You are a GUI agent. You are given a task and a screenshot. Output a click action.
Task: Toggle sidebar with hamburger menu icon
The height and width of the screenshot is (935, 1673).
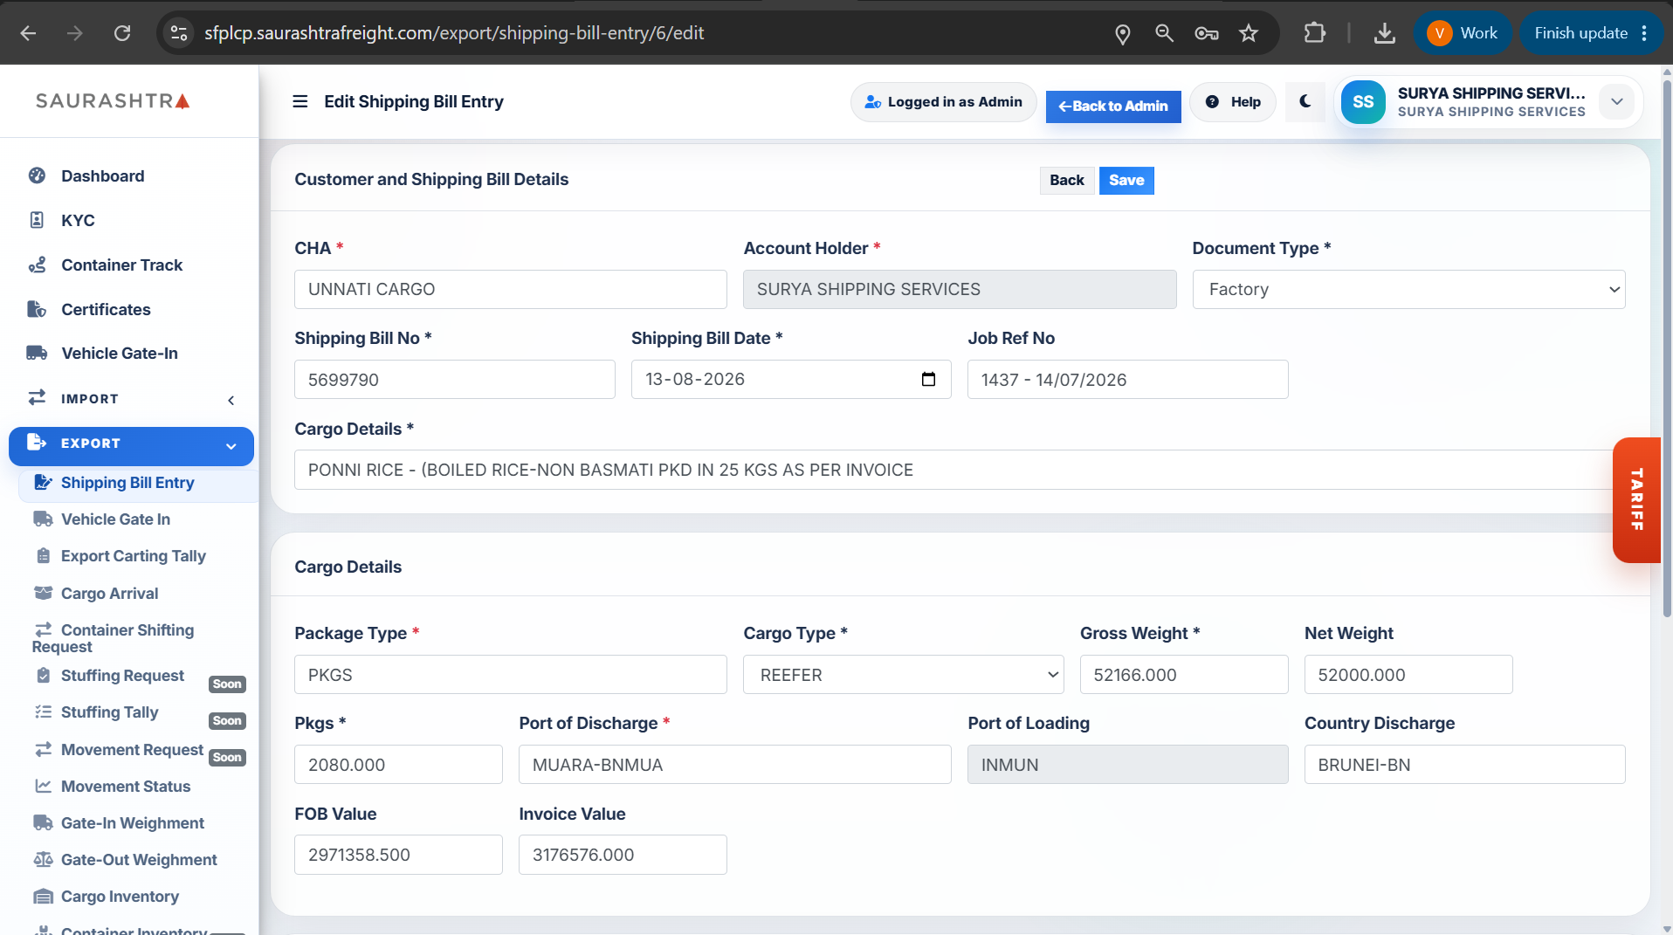pyautogui.click(x=299, y=101)
